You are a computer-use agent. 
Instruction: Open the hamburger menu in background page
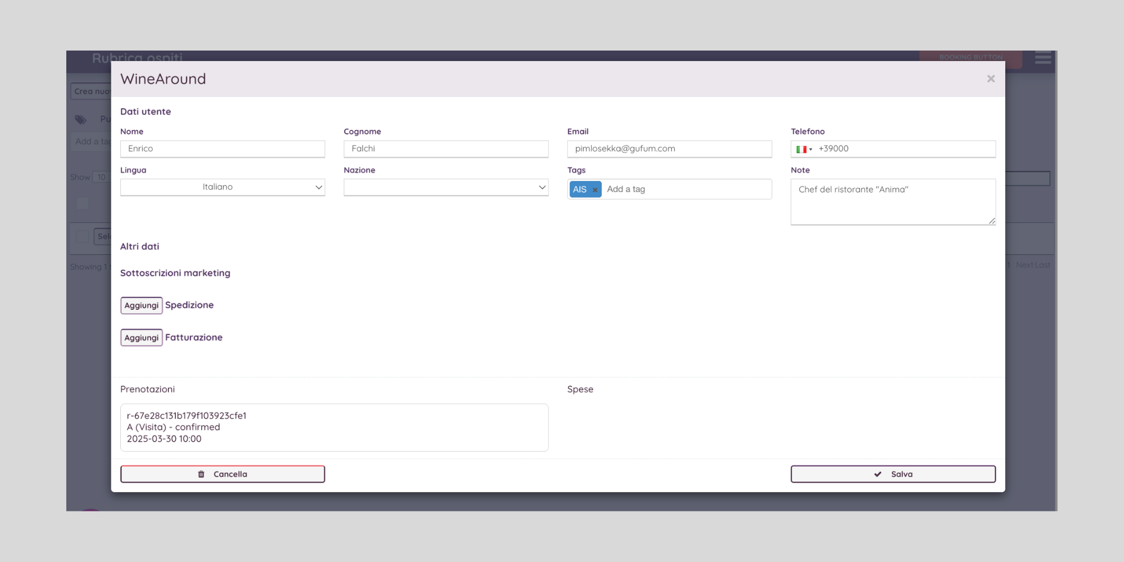[1043, 57]
